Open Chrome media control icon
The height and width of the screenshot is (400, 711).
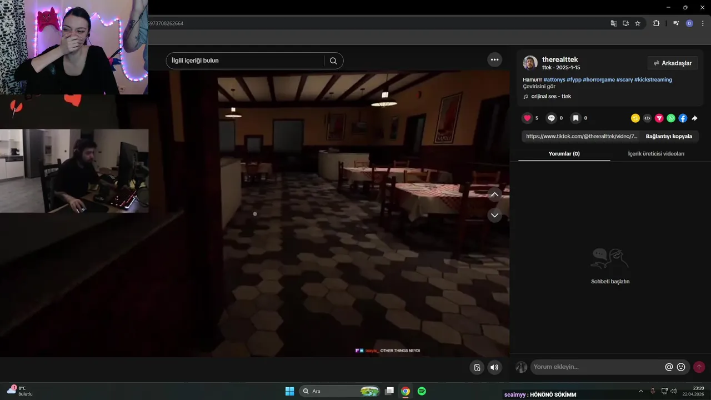676,23
